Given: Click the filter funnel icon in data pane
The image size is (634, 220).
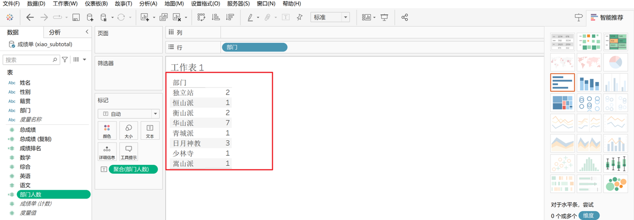Looking at the screenshot, I should point(66,60).
